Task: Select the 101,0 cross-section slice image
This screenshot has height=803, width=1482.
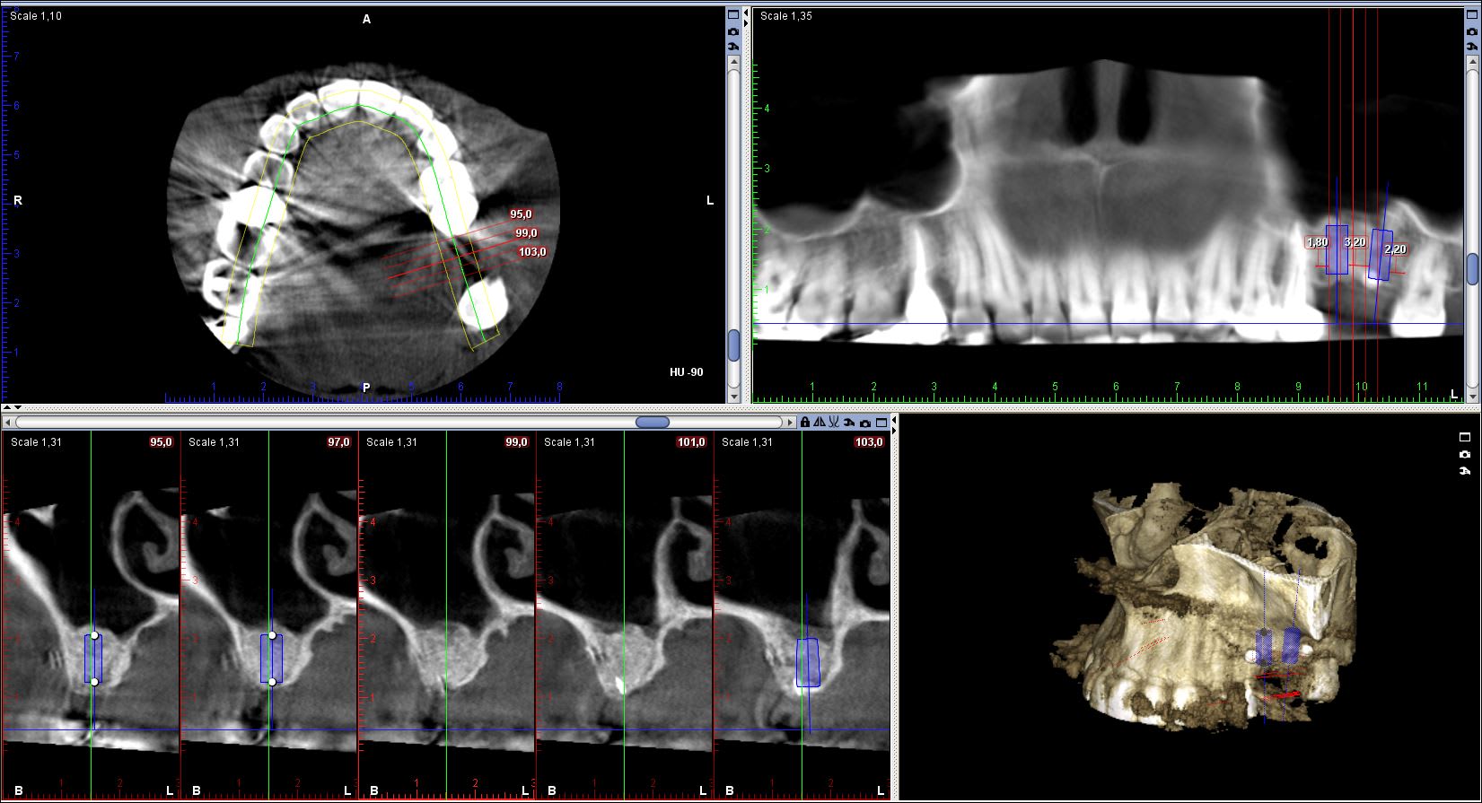Action: (625, 615)
